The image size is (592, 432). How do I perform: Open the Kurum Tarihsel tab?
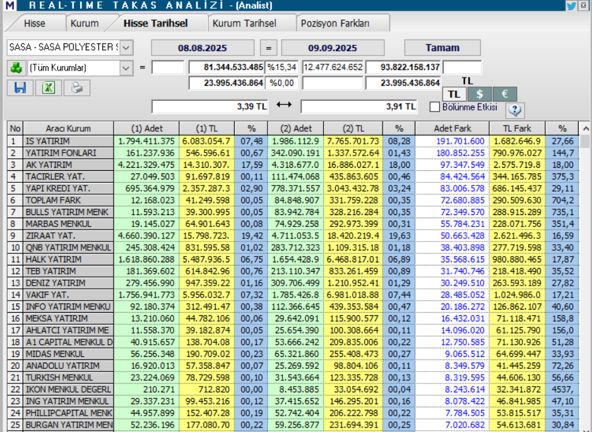click(244, 23)
